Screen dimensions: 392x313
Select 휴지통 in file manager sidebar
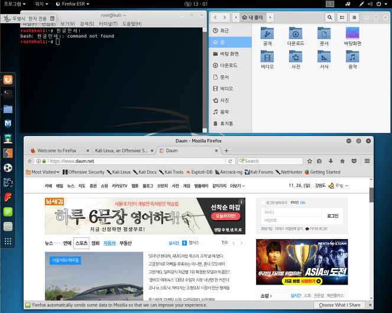[x=230, y=124]
